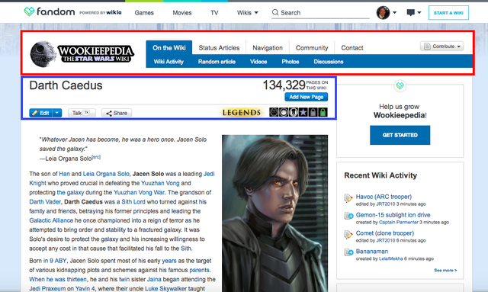Follow the Luke Skywalker link

166,289
